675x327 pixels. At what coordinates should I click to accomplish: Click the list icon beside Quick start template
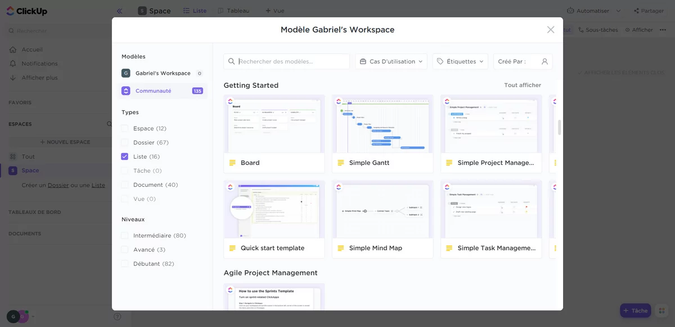(x=232, y=248)
